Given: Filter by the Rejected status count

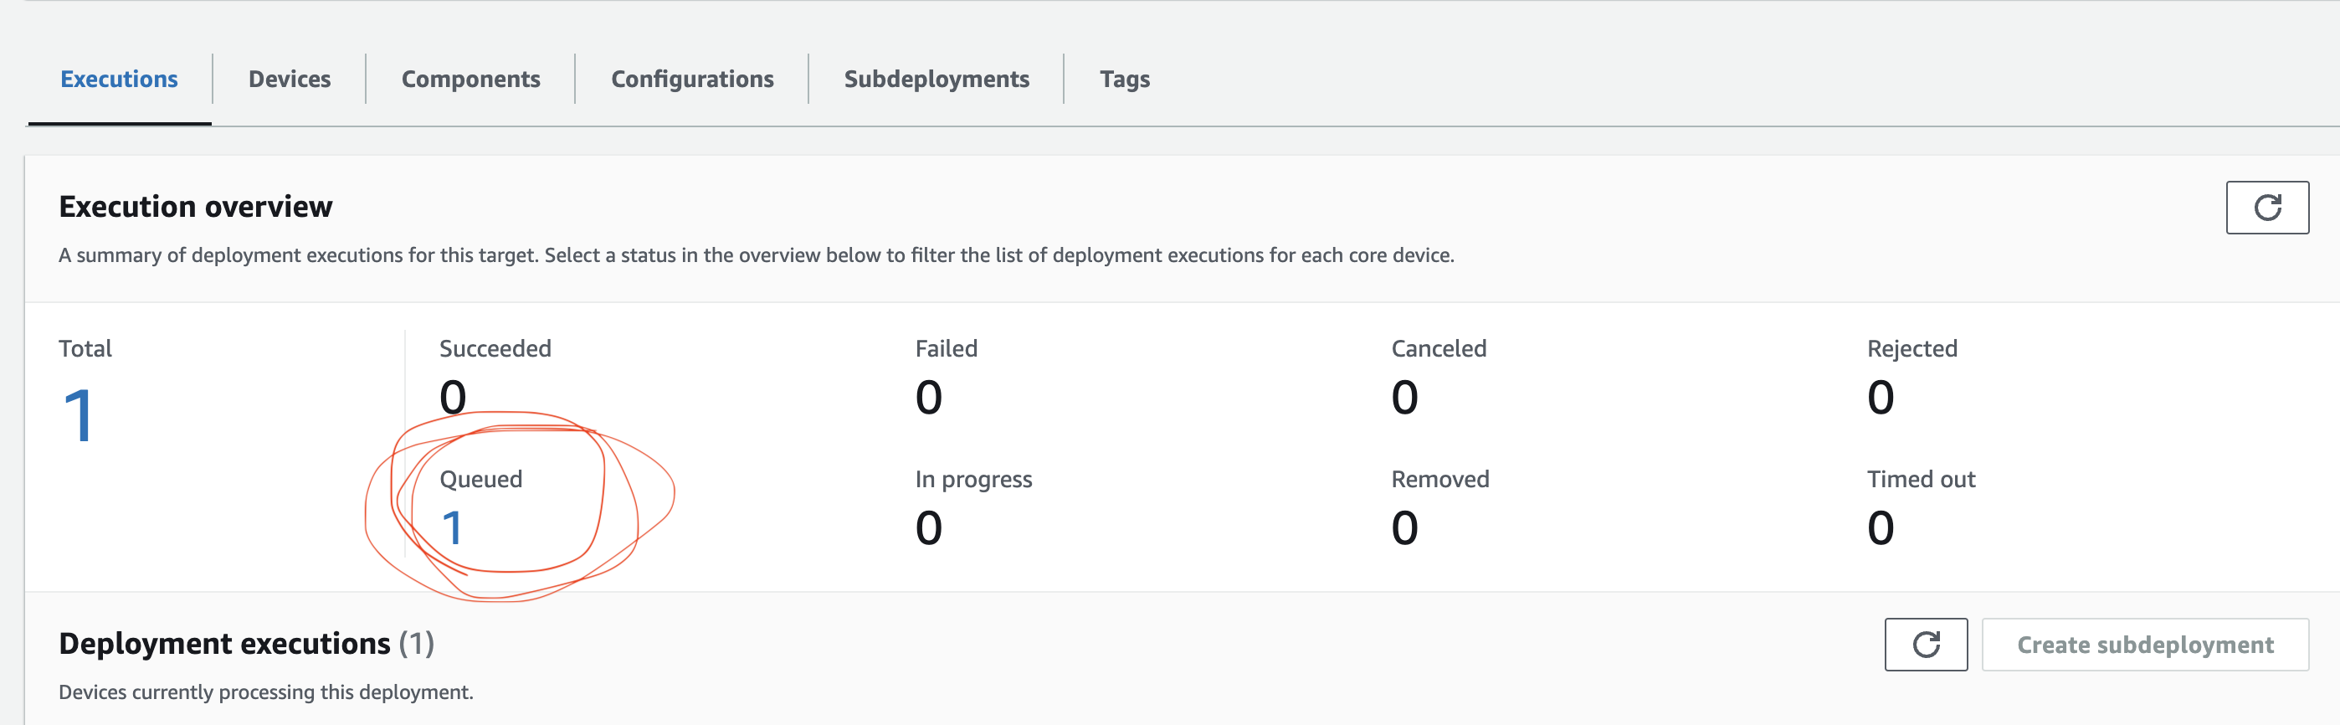Looking at the screenshot, I should (1881, 397).
